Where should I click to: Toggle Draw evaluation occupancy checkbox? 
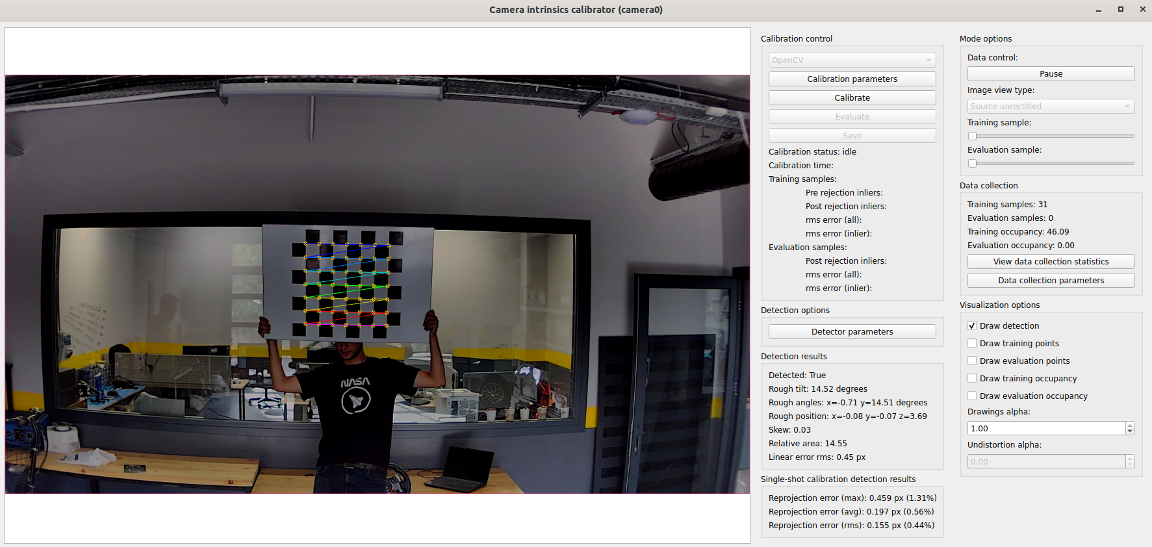tap(972, 396)
